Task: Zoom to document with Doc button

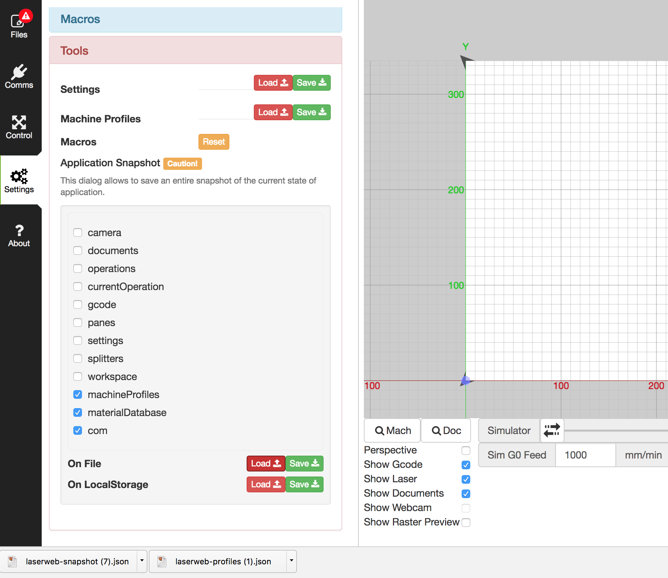Action: click(446, 430)
